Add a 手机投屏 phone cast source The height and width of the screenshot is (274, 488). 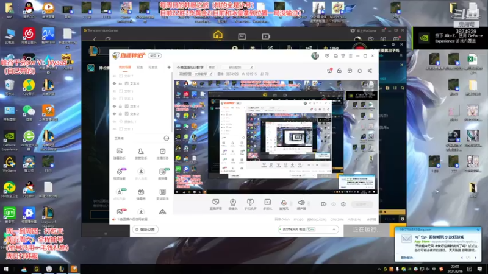click(x=250, y=205)
